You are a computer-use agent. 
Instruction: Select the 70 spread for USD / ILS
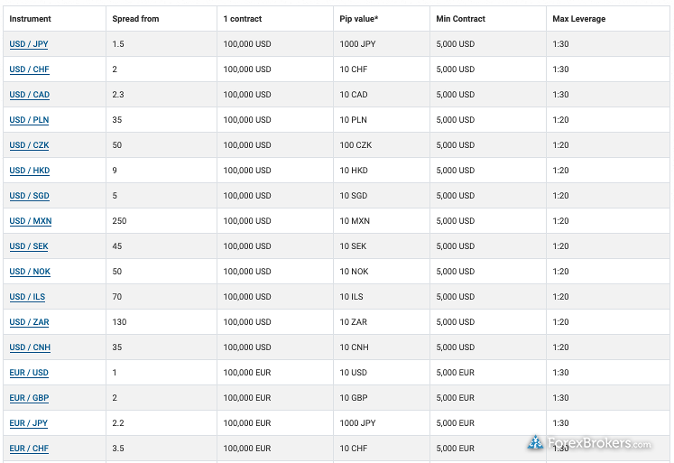[117, 297]
